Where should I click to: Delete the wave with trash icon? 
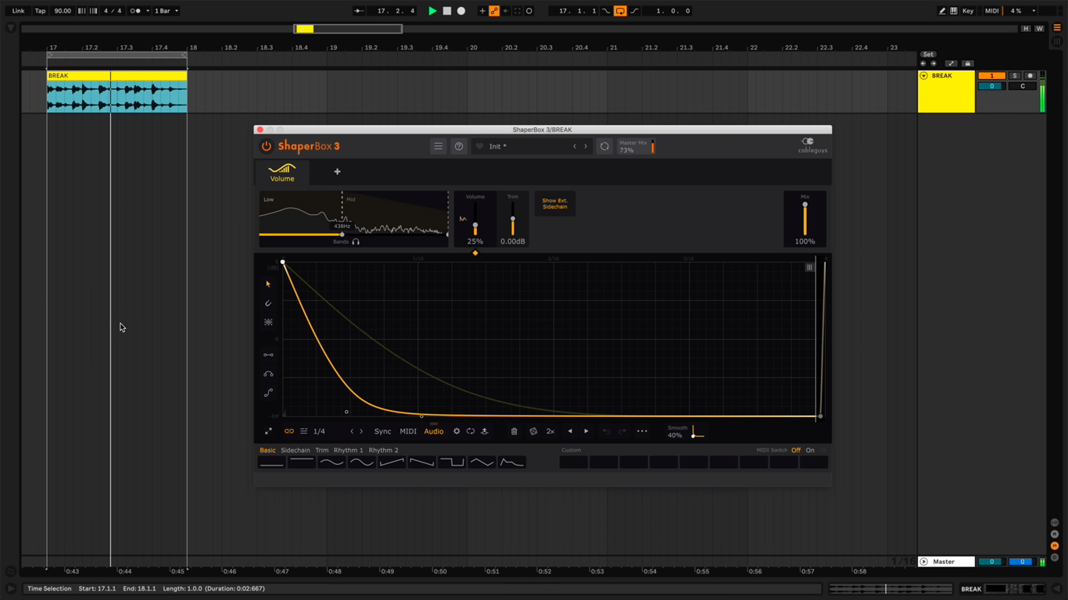514,431
